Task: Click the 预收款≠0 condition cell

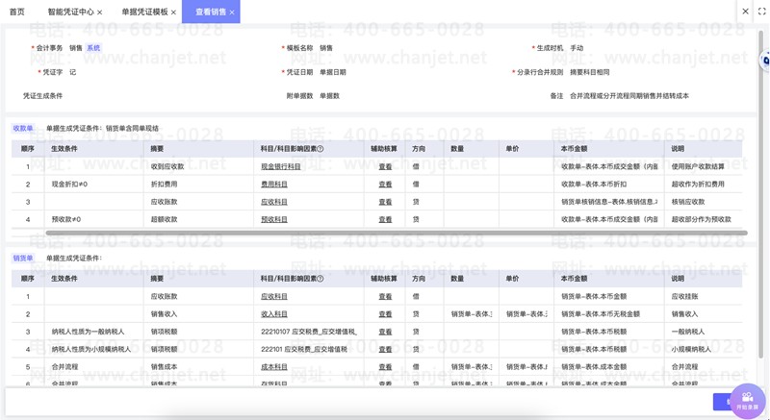Action: pos(65,219)
